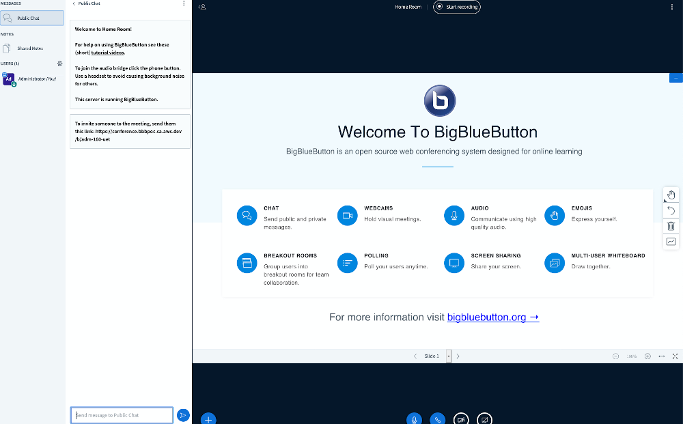Leave the audio call via phone icon

[438, 419]
